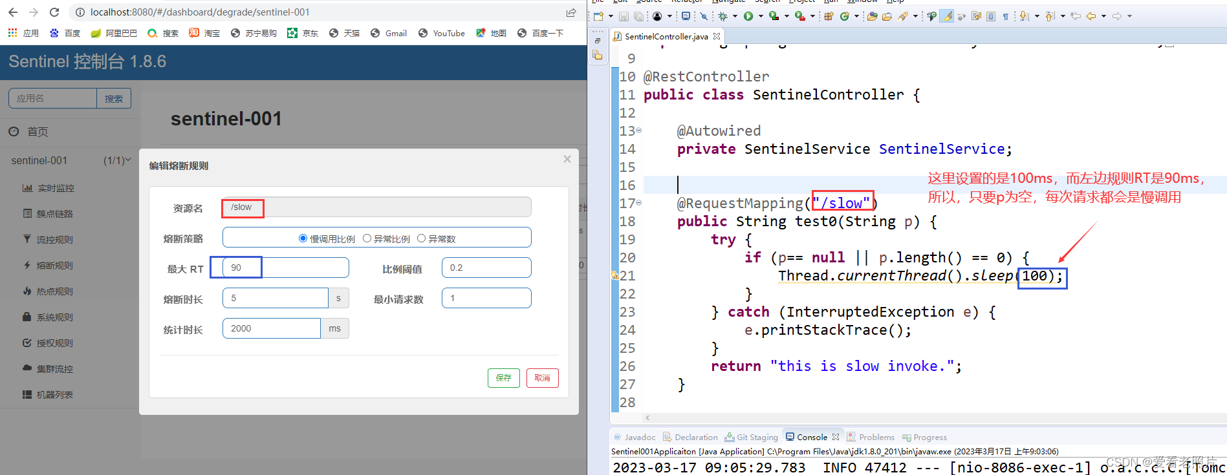The height and width of the screenshot is (475, 1227).
Task: Click the 保存 button
Action: pyautogui.click(x=503, y=377)
